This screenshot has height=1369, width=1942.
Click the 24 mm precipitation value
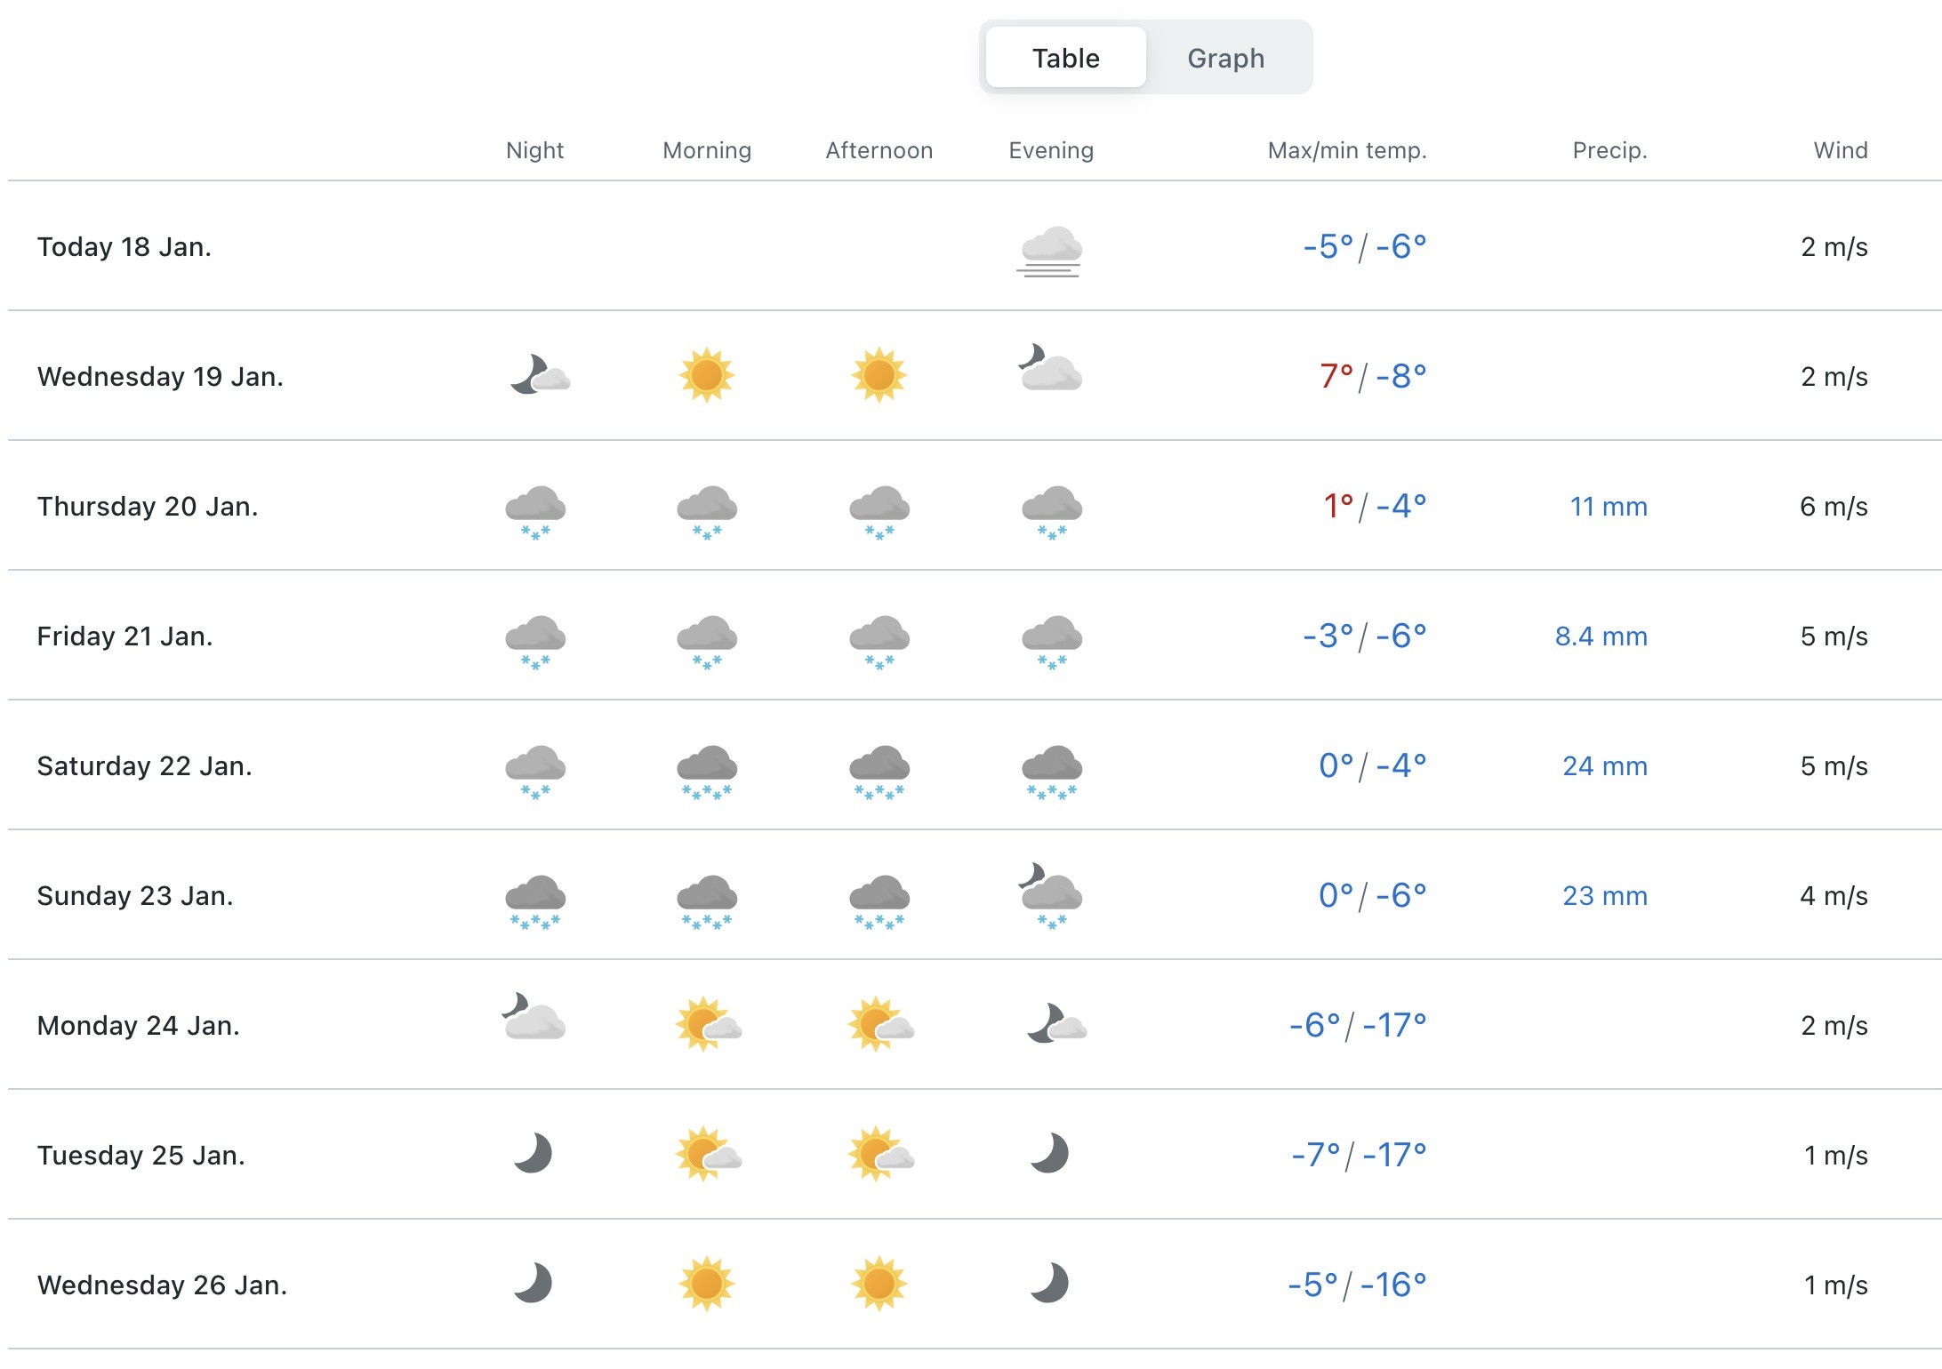coord(1605,766)
